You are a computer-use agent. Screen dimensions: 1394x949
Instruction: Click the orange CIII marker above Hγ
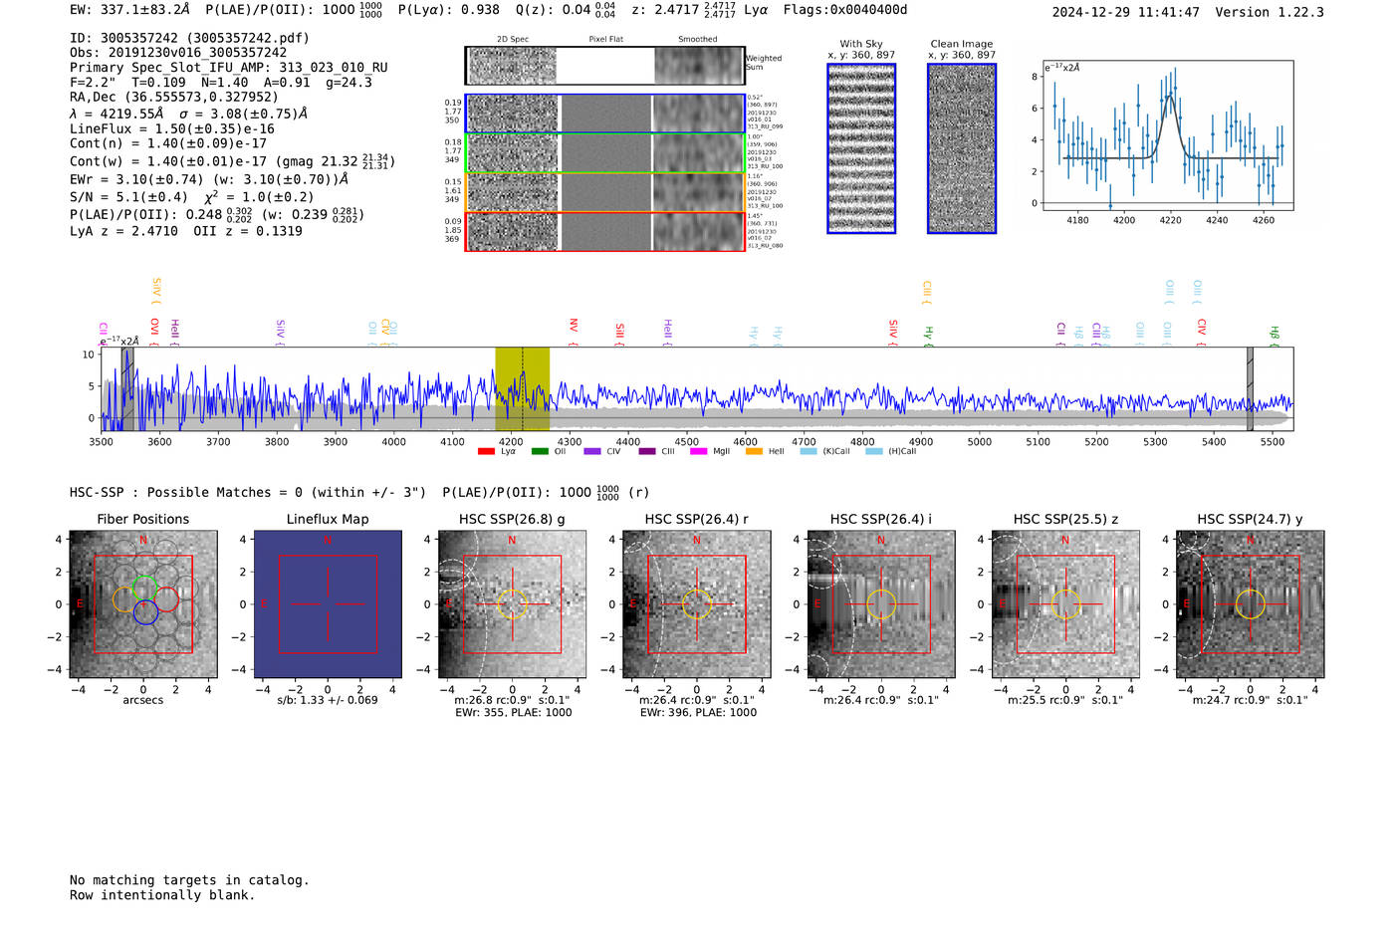pyautogui.click(x=927, y=292)
